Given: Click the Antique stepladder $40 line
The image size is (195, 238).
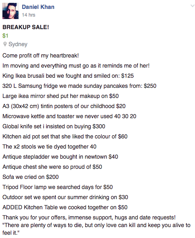Looking at the screenshot, I should click(x=60, y=157).
